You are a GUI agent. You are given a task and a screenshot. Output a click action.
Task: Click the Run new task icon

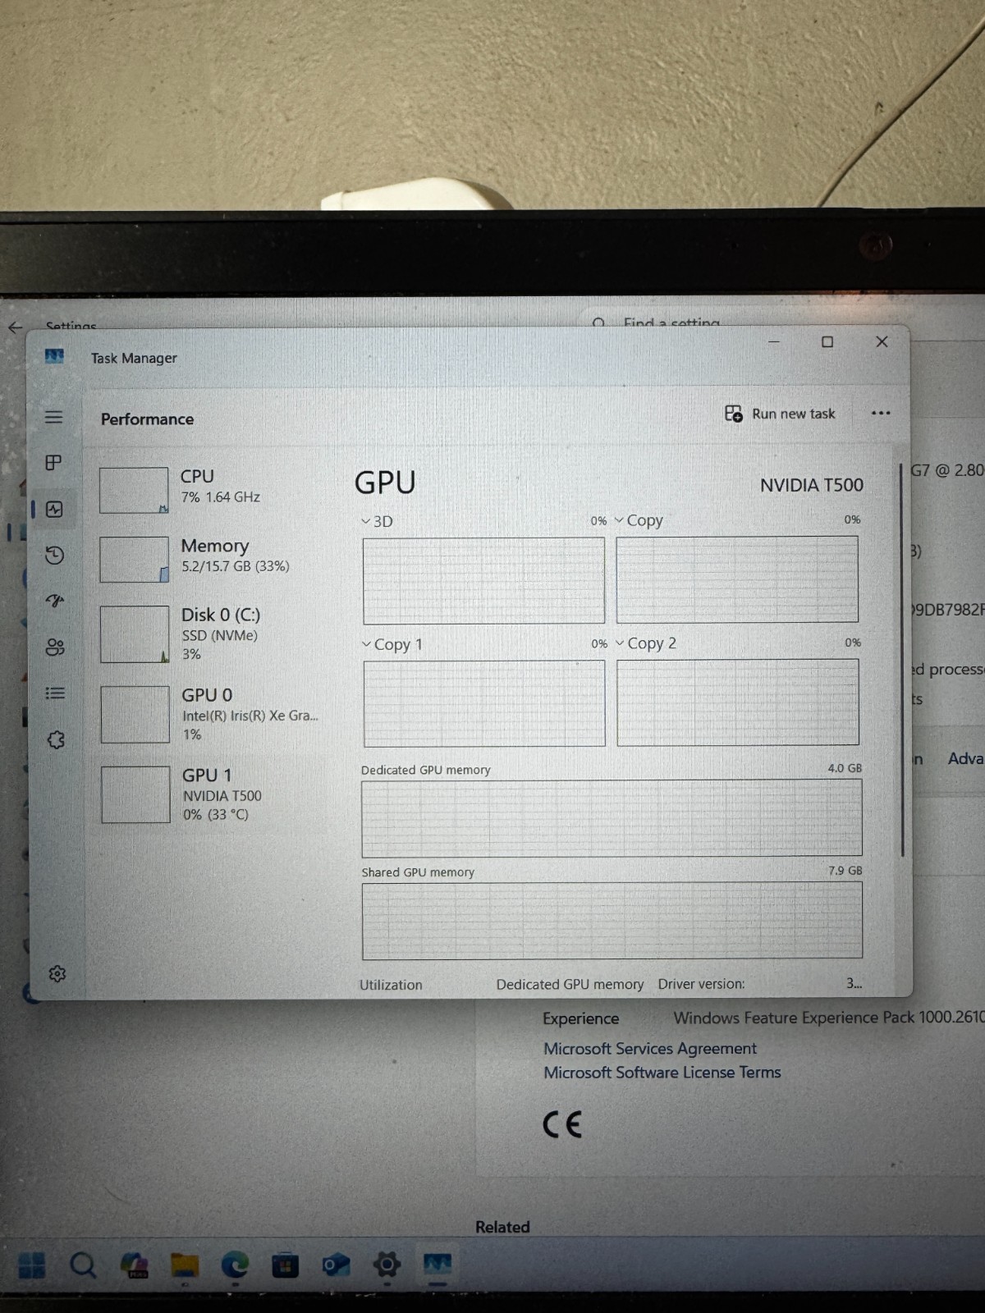[733, 414]
